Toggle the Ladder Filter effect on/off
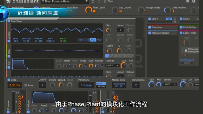The image size is (203, 114). 181,33
